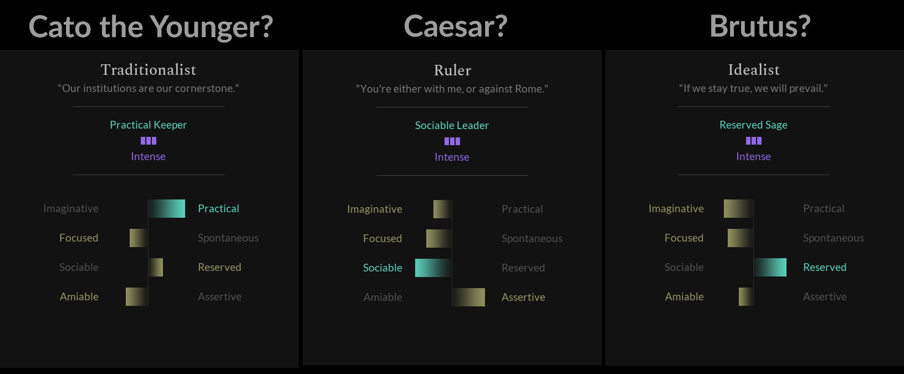Click the 'Traditionalist' title
Screen dimensions: 904x374
[149, 70]
